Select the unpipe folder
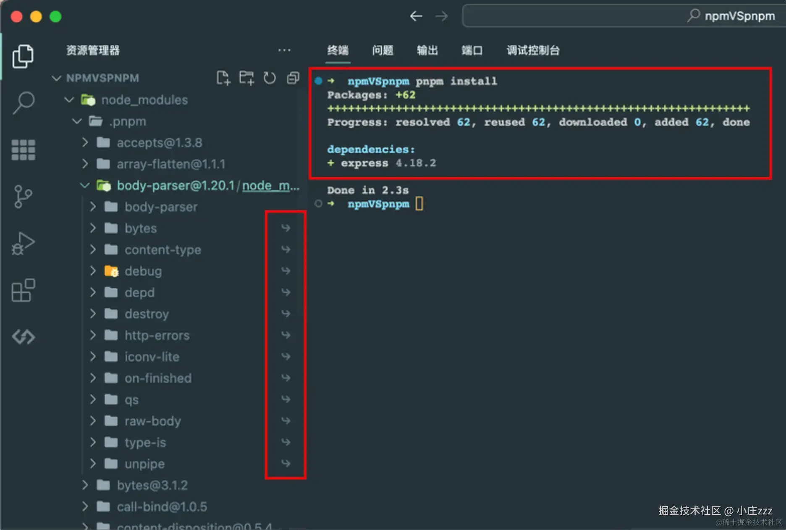This screenshot has height=530, width=786. pos(145,464)
